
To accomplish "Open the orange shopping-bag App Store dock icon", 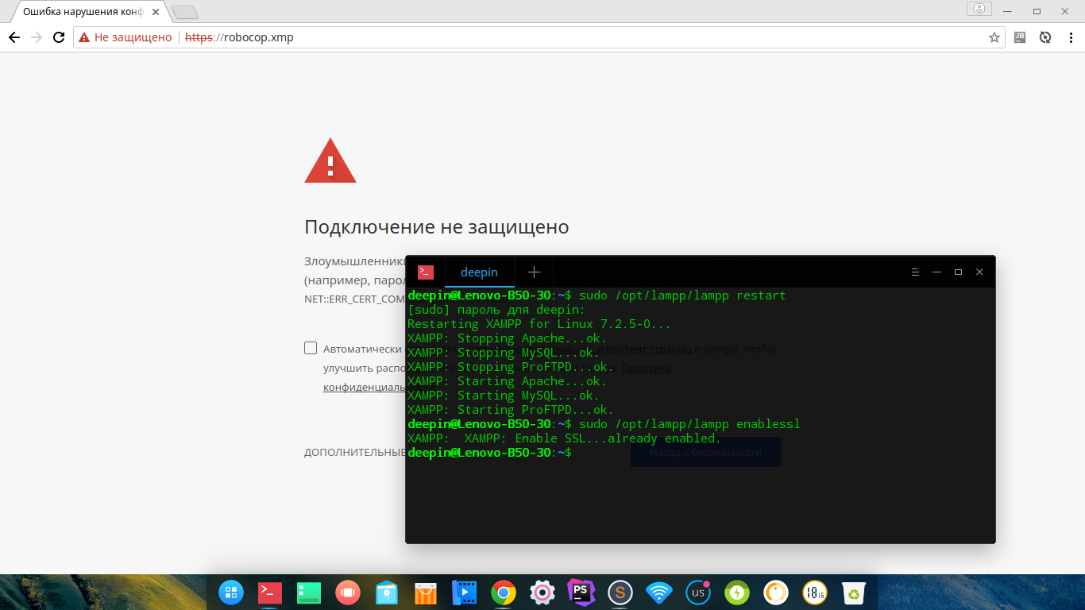I will 426,592.
